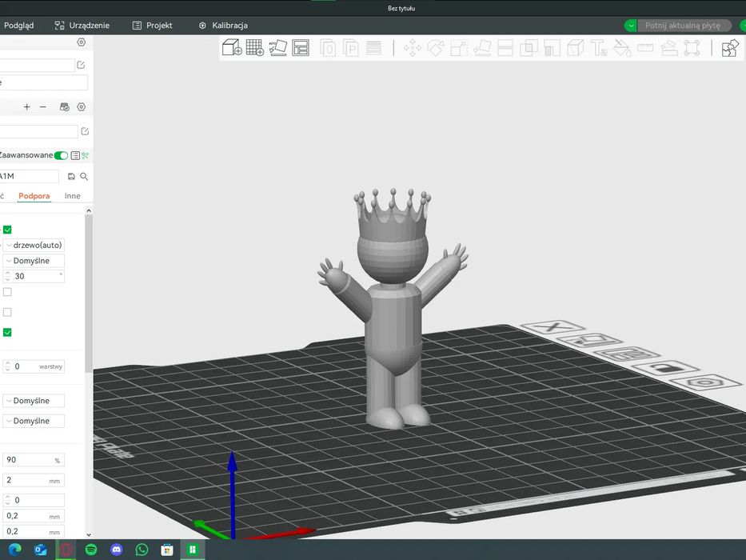Expand the dropdown arrow beside Potnij aktualną płytę
The width and height of the screenshot is (746, 560).
point(631,26)
